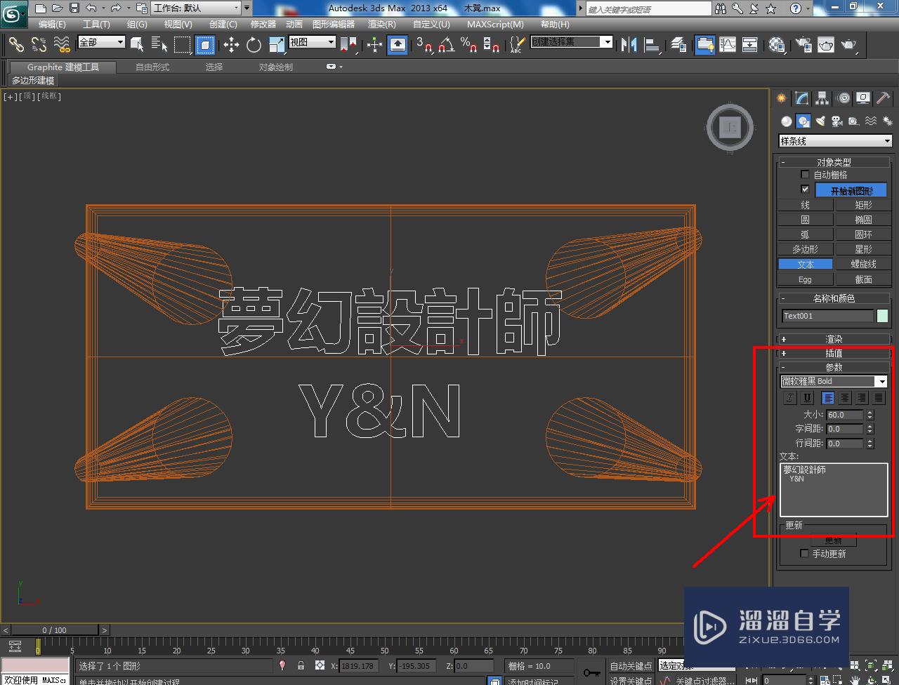Select the Link tool in main toolbar

pyautogui.click(x=16, y=45)
